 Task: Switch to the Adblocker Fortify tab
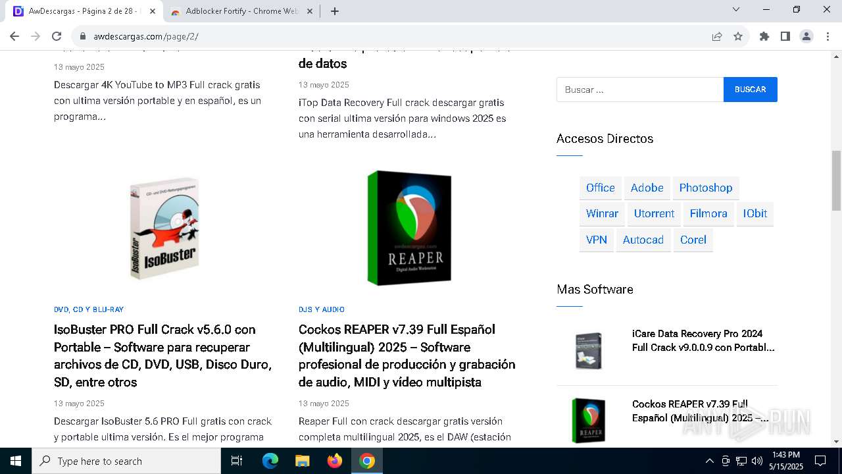[241, 11]
